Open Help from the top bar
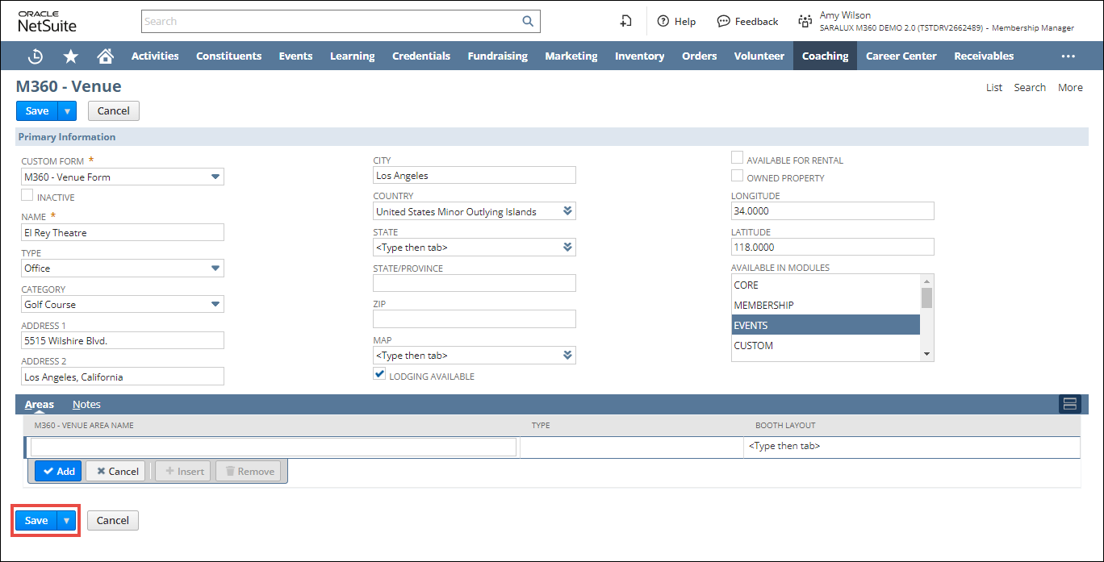Viewport: 1104px width, 562px height. [676, 22]
